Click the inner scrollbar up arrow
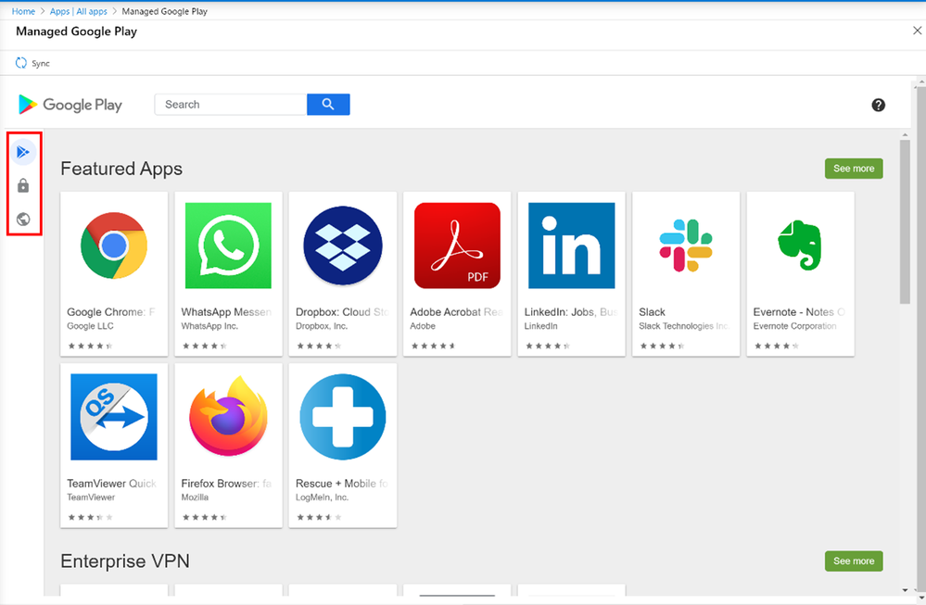Screen dimensions: 926x605 [x=905, y=135]
